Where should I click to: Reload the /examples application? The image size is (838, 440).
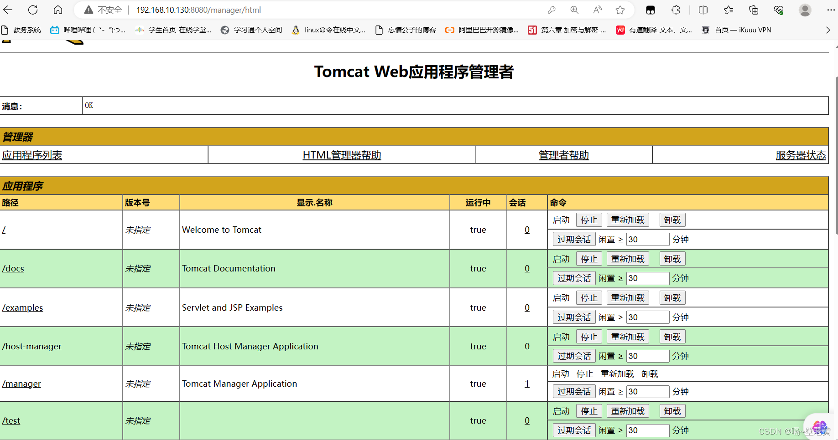click(628, 298)
